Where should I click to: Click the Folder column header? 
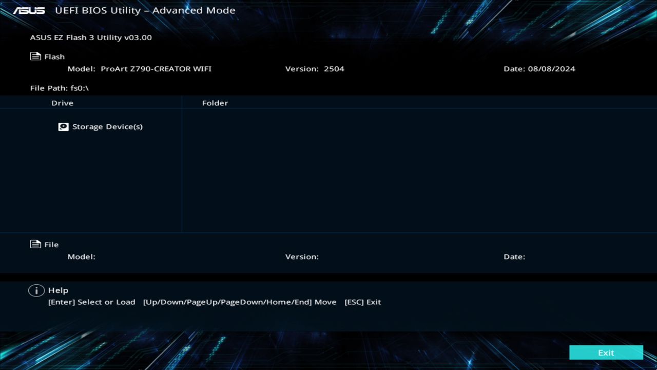215,103
